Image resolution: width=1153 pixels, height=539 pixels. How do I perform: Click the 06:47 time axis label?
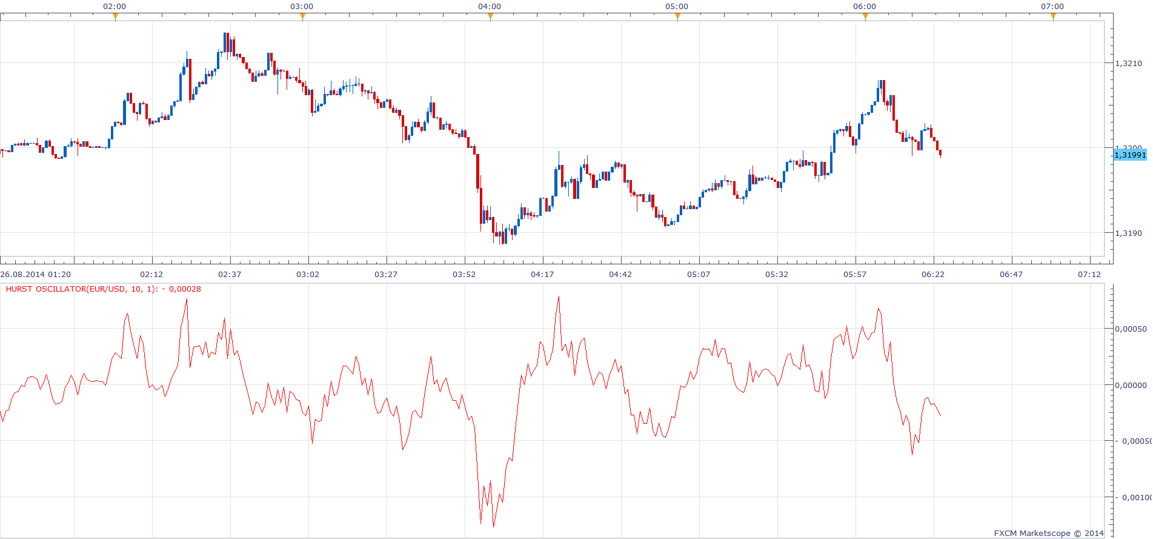[1011, 274]
